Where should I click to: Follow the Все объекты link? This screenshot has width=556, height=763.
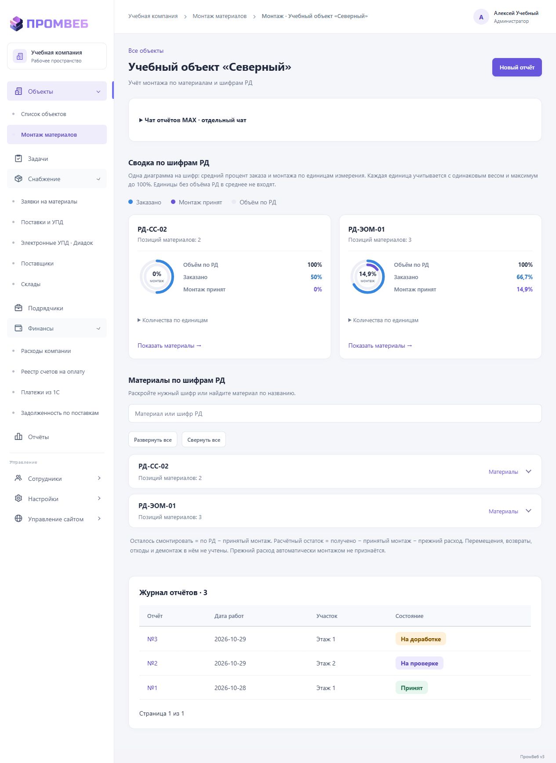click(x=146, y=51)
